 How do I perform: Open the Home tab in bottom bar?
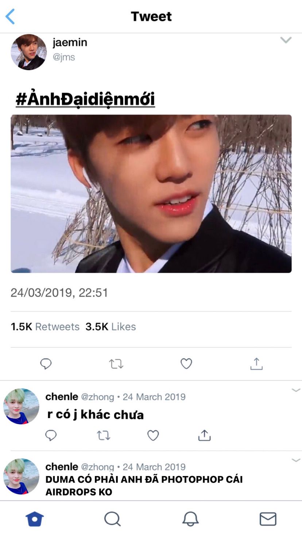coord(35,519)
